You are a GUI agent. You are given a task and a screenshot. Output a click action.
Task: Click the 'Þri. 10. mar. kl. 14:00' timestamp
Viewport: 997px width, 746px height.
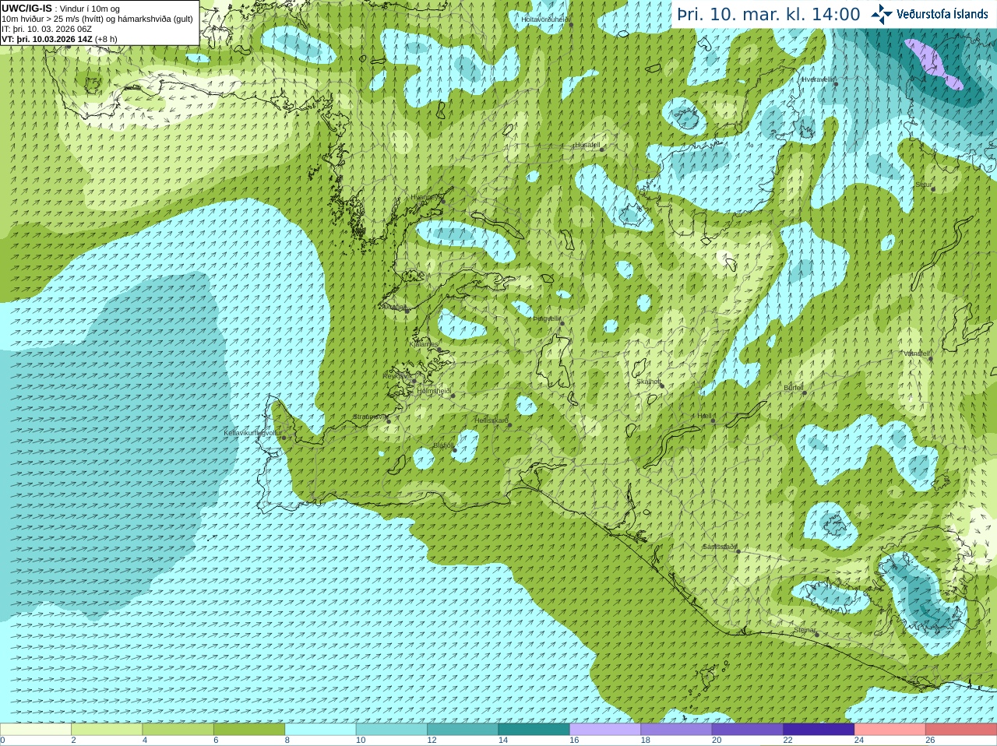[x=769, y=14]
